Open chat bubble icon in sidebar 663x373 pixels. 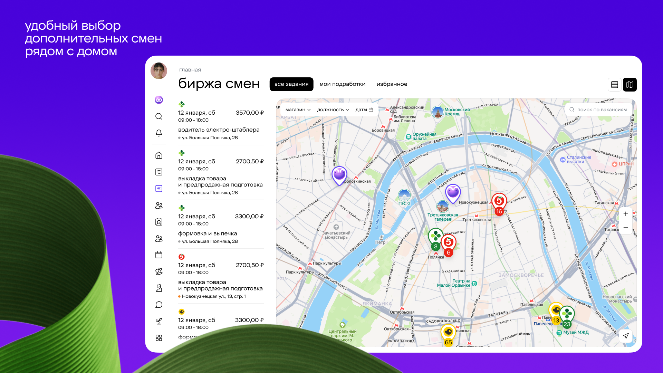pyautogui.click(x=159, y=305)
